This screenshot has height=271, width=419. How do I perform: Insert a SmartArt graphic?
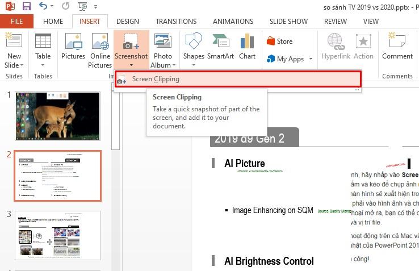(x=220, y=45)
